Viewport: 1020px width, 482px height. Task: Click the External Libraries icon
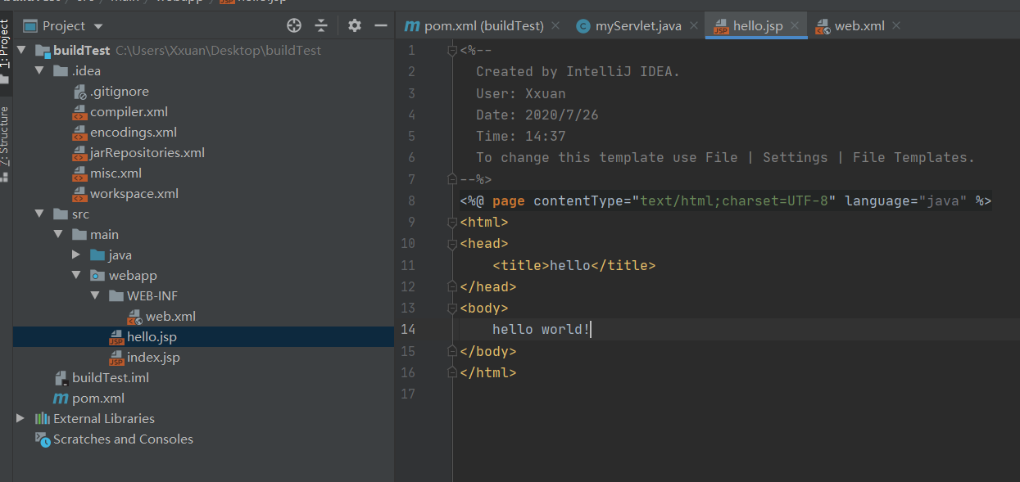(43, 419)
